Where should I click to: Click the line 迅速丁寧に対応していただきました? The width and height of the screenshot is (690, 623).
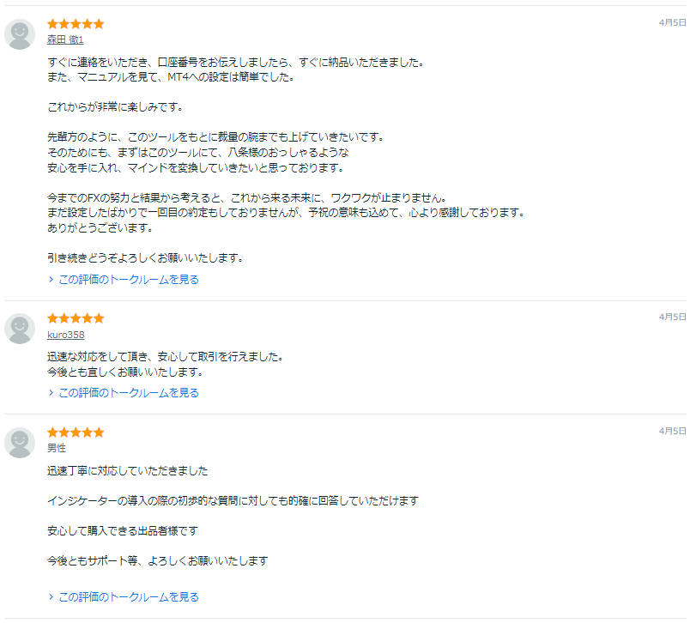tap(127, 471)
